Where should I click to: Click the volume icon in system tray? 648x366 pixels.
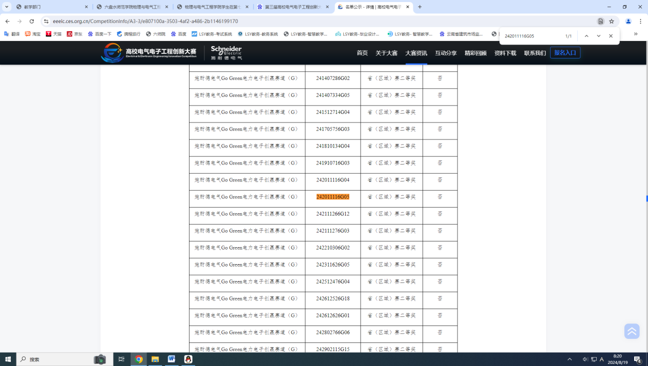coord(586,359)
